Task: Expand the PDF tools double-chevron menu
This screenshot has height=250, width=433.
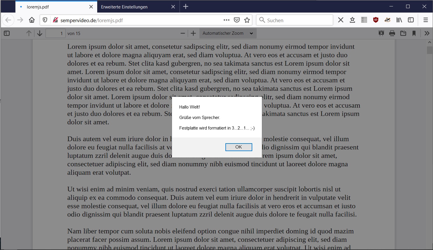Action: [427, 33]
